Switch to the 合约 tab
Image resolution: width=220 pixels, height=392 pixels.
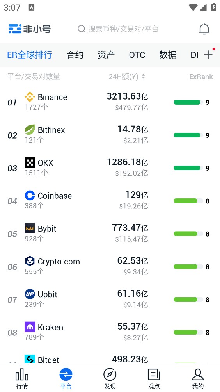[x=75, y=55]
